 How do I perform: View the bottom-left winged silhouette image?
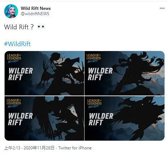click(x=44, y=118)
